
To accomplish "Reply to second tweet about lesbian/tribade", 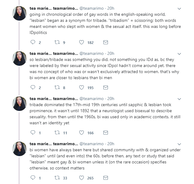I will pos(33,87).
